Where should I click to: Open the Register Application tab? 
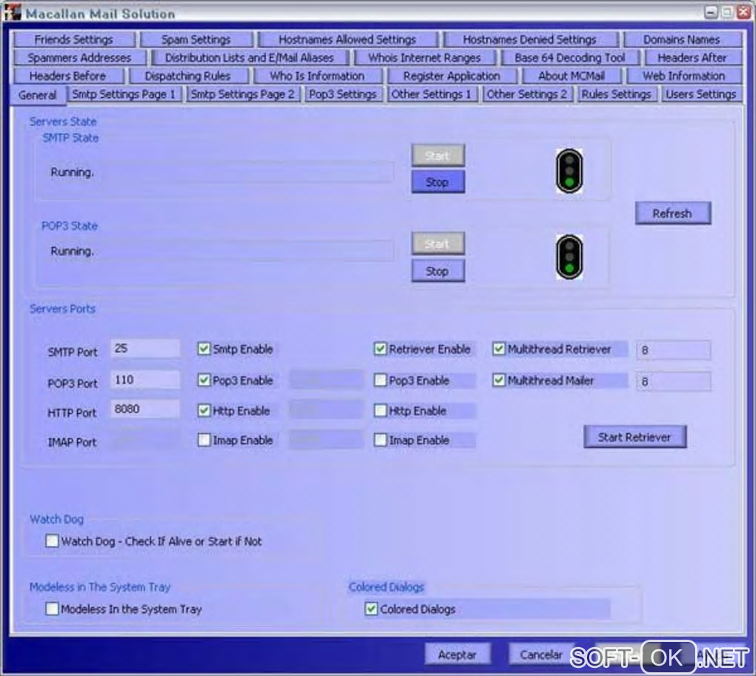coord(452,76)
